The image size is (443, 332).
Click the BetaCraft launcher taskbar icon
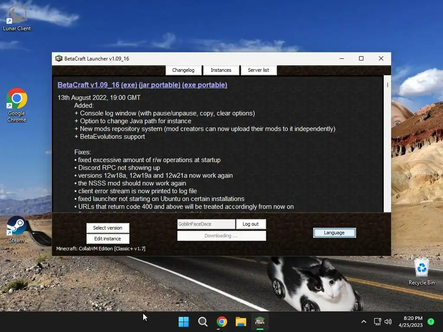(260, 322)
